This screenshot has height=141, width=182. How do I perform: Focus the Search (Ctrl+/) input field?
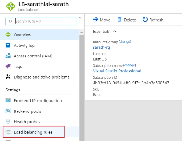tap(41, 21)
